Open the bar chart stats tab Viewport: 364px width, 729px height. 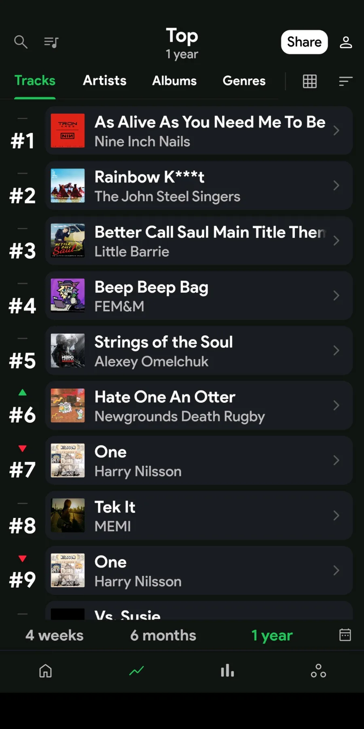[227, 671]
